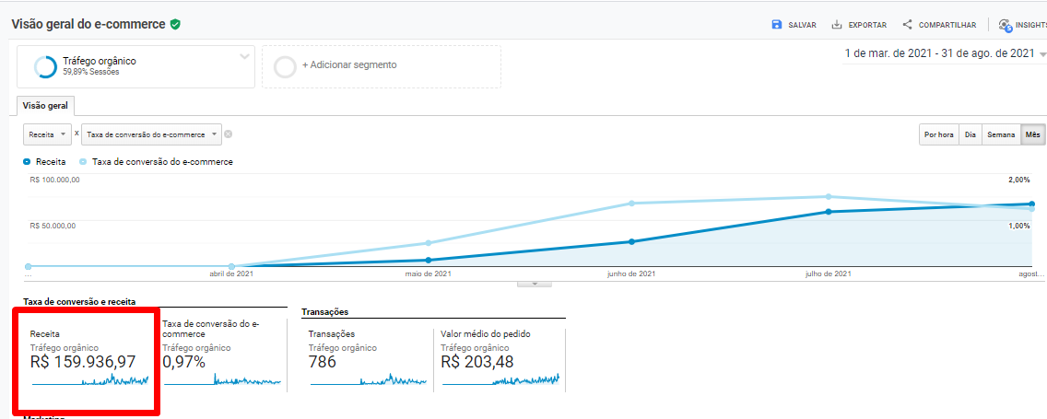
Task: Select the Visão geral tab
Action: [x=45, y=106]
